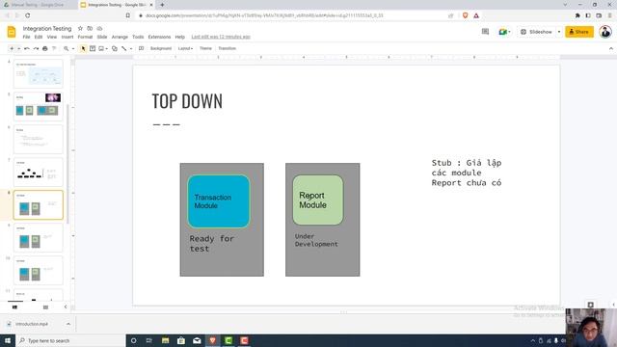
Task: Click the Stub description text box
Action: point(467,173)
